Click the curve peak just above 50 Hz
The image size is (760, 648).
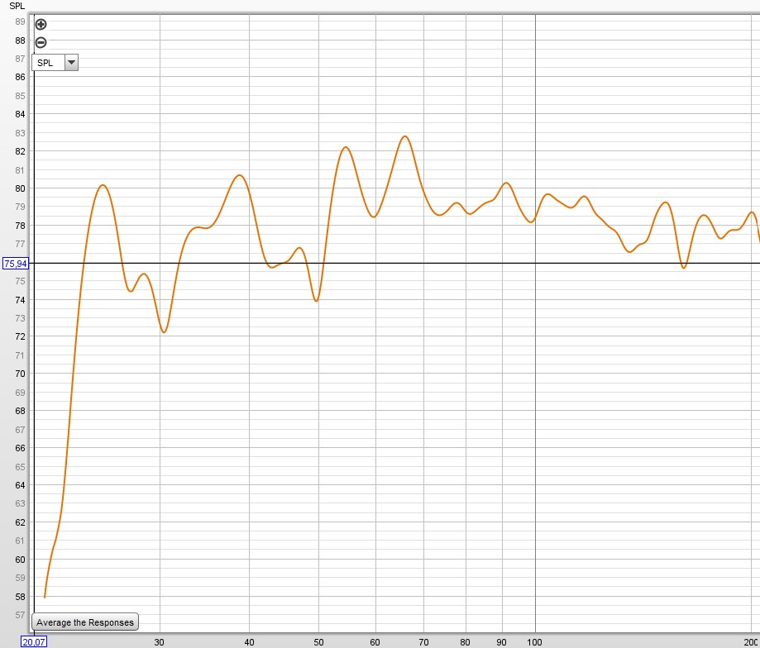(x=346, y=147)
